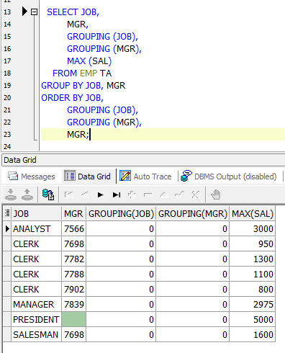285x353 pixels.
Task: Click the highlighted MGR; line in editor
Action: pyautogui.click(x=163, y=135)
